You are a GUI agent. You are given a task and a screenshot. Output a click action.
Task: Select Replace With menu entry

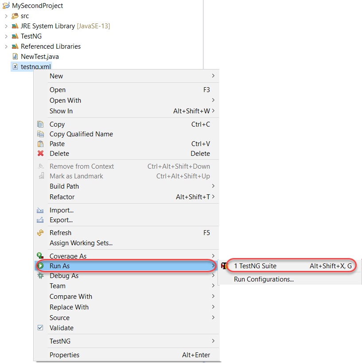(127, 307)
